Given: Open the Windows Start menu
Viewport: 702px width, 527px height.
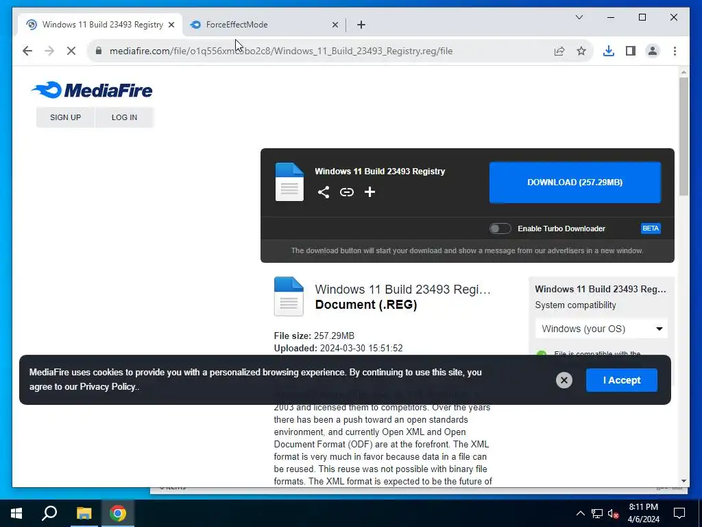Looking at the screenshot, I should [x=16, y=513].
